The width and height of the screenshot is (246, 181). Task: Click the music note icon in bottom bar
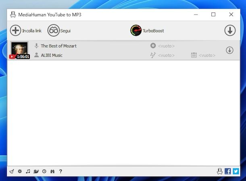[x=28, y=171]
